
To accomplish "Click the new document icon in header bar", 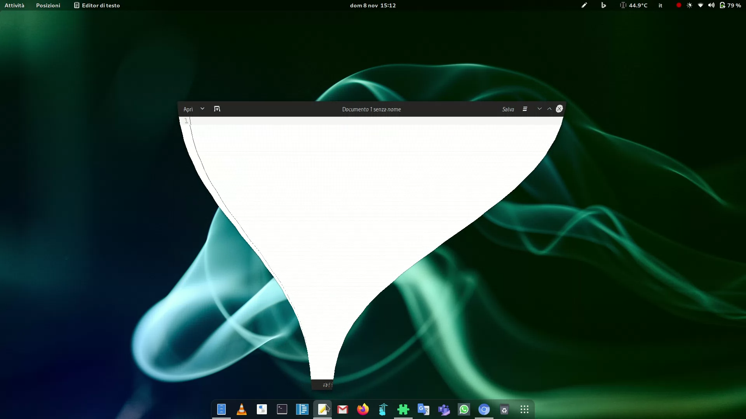I will point(217,109).
